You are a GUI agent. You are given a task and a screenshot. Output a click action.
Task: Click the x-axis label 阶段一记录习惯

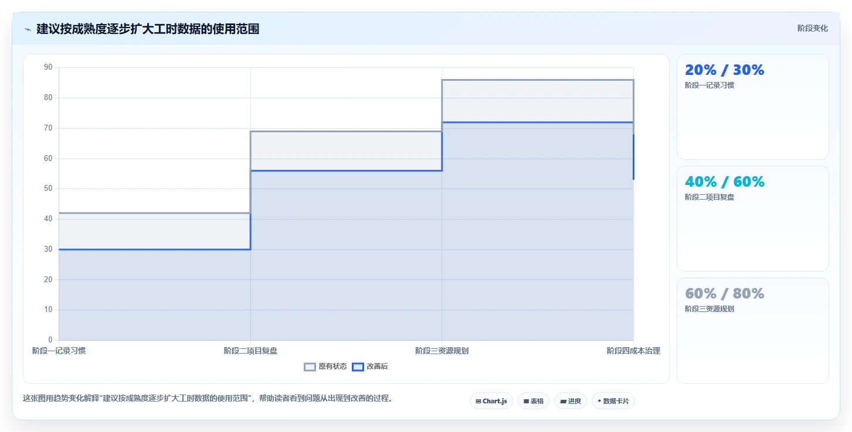click(59, 351)
